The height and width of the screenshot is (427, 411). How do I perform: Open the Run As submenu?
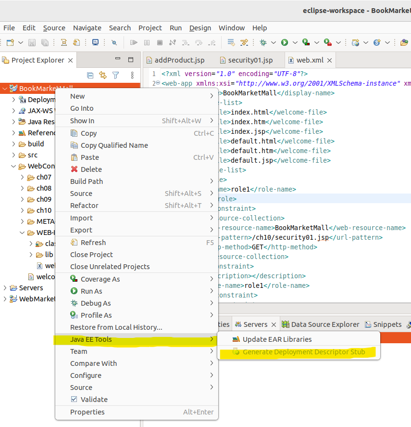click(x=137, y=291)
